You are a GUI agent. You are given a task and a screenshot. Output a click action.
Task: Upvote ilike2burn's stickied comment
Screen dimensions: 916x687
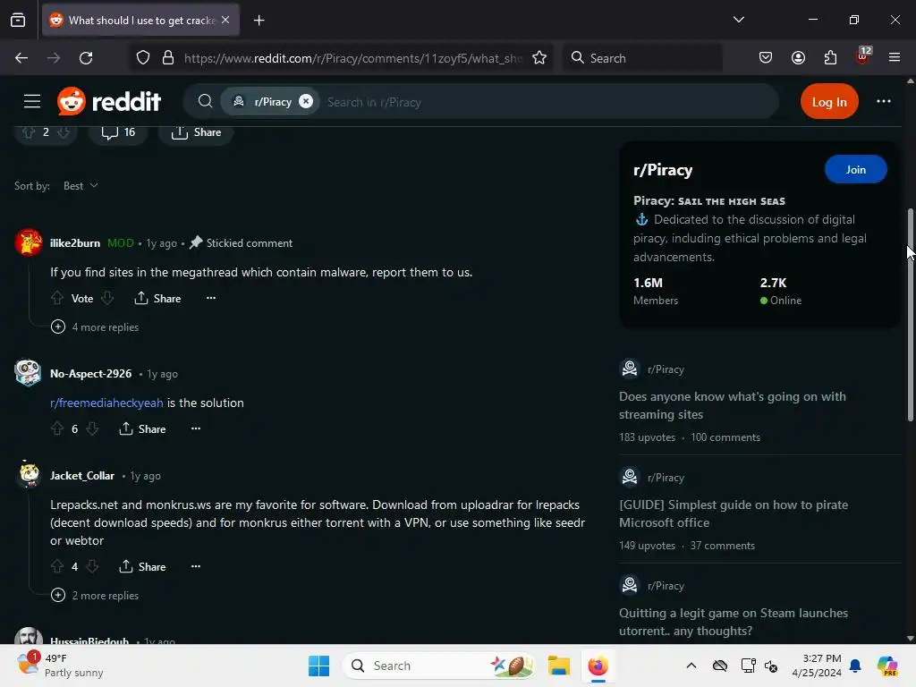(x=56, y=299)
